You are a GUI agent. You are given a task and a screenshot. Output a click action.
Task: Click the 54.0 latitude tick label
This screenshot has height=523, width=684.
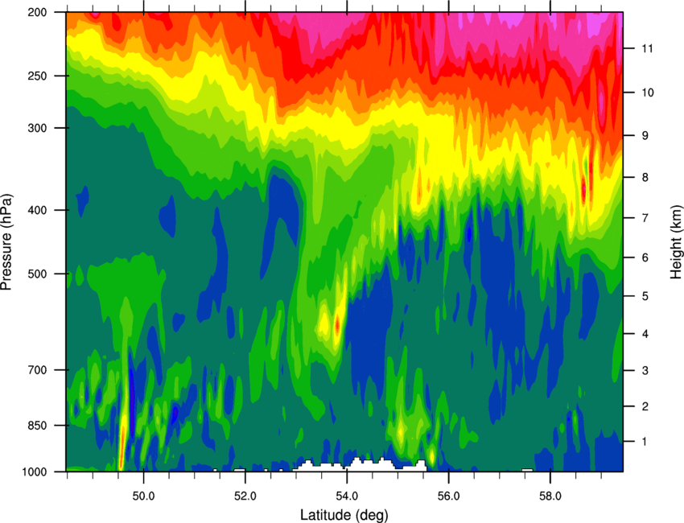[x=348, y=496]
